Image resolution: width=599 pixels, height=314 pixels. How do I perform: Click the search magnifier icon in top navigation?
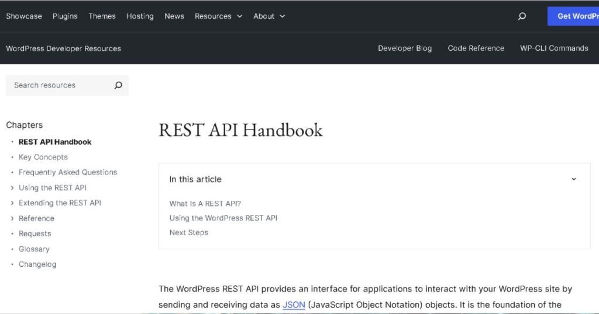[x=522, y=16]
